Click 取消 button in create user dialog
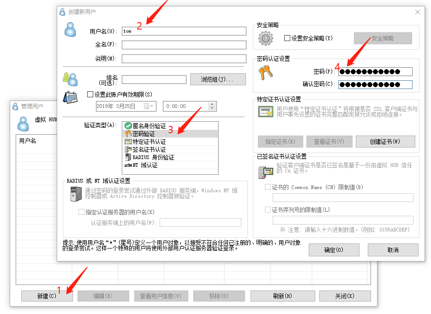Screen dimensions: 431x314 pos(393,250)
